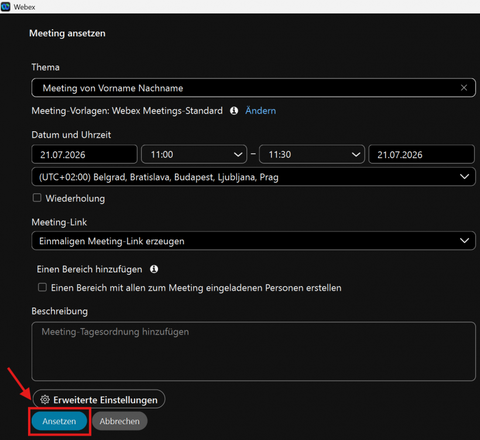This screenshot has width=480, height=440.
Task: Click the Einen Bereich hinzufügen label
Action: (90, 270)
